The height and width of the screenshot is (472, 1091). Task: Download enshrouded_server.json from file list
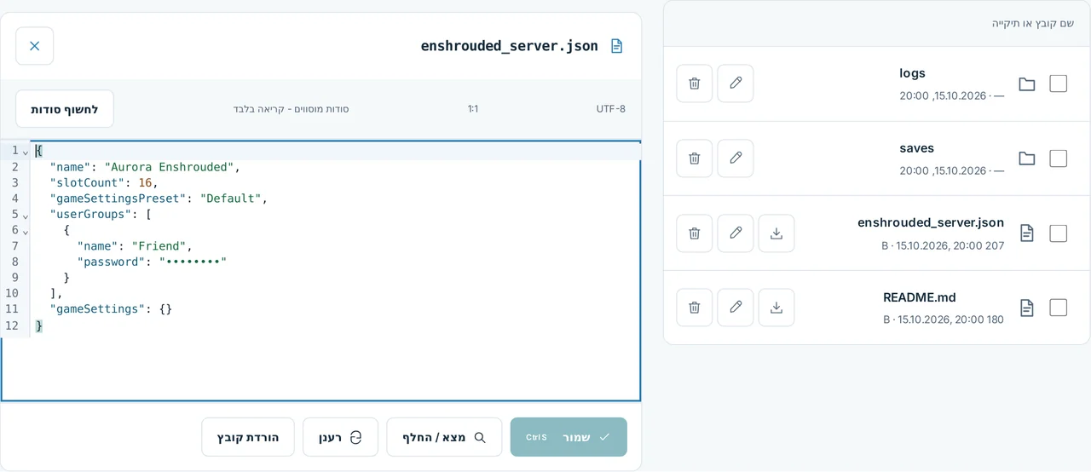tap(776, 233)
